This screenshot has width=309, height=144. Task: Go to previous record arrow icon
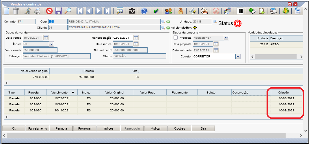point(89,11)
